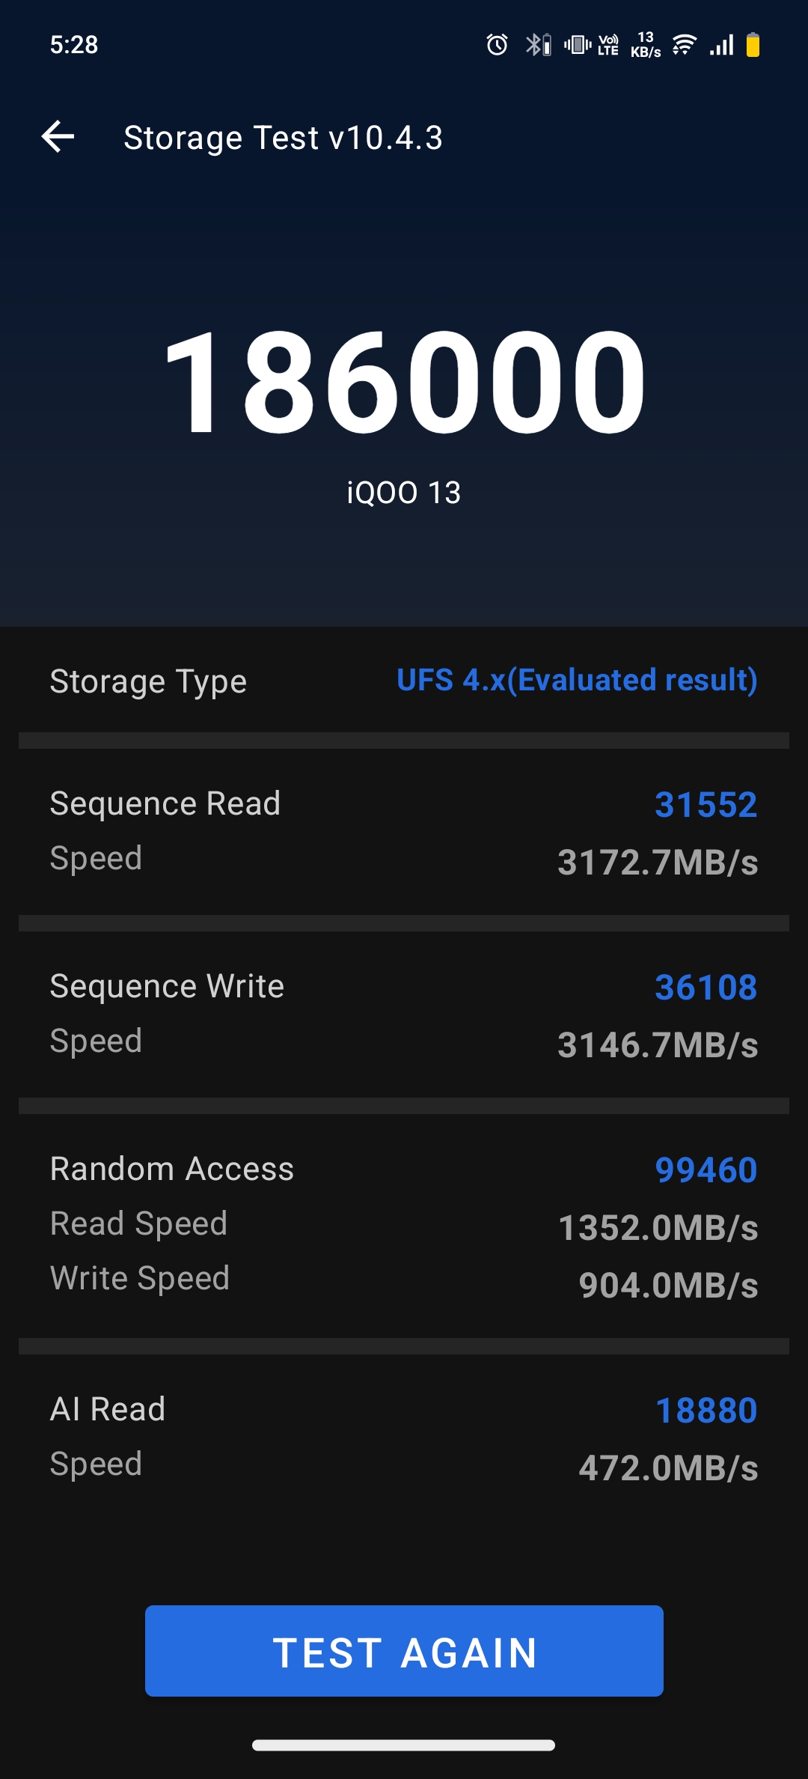Tap the Bluetooth status icon
Image resolution: width=808 pixels, height=1779 pixels.
(x=538, y=45)
